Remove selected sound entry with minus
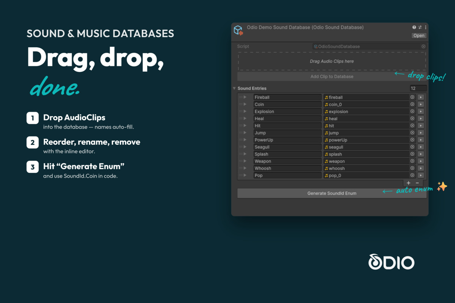 (x=417, y=183)
